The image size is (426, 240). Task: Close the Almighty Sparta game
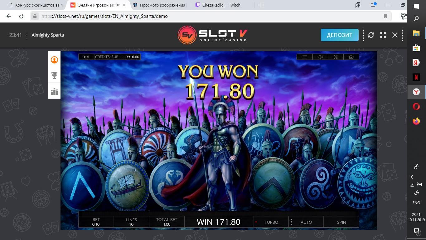tap(395, 35)
